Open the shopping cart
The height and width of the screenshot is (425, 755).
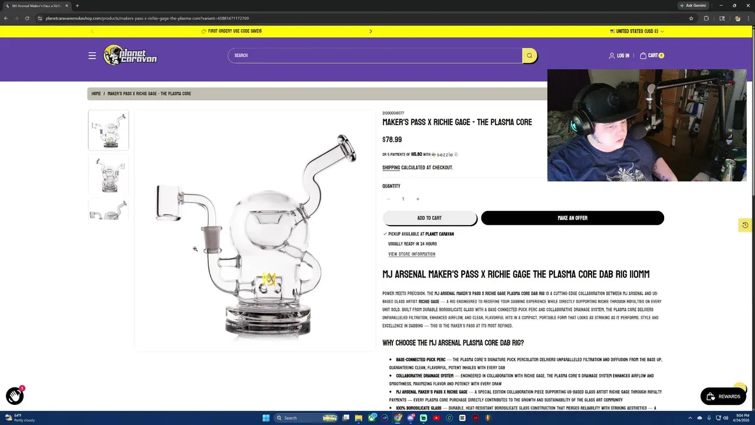pyautogui.click(x=652, y=55)
